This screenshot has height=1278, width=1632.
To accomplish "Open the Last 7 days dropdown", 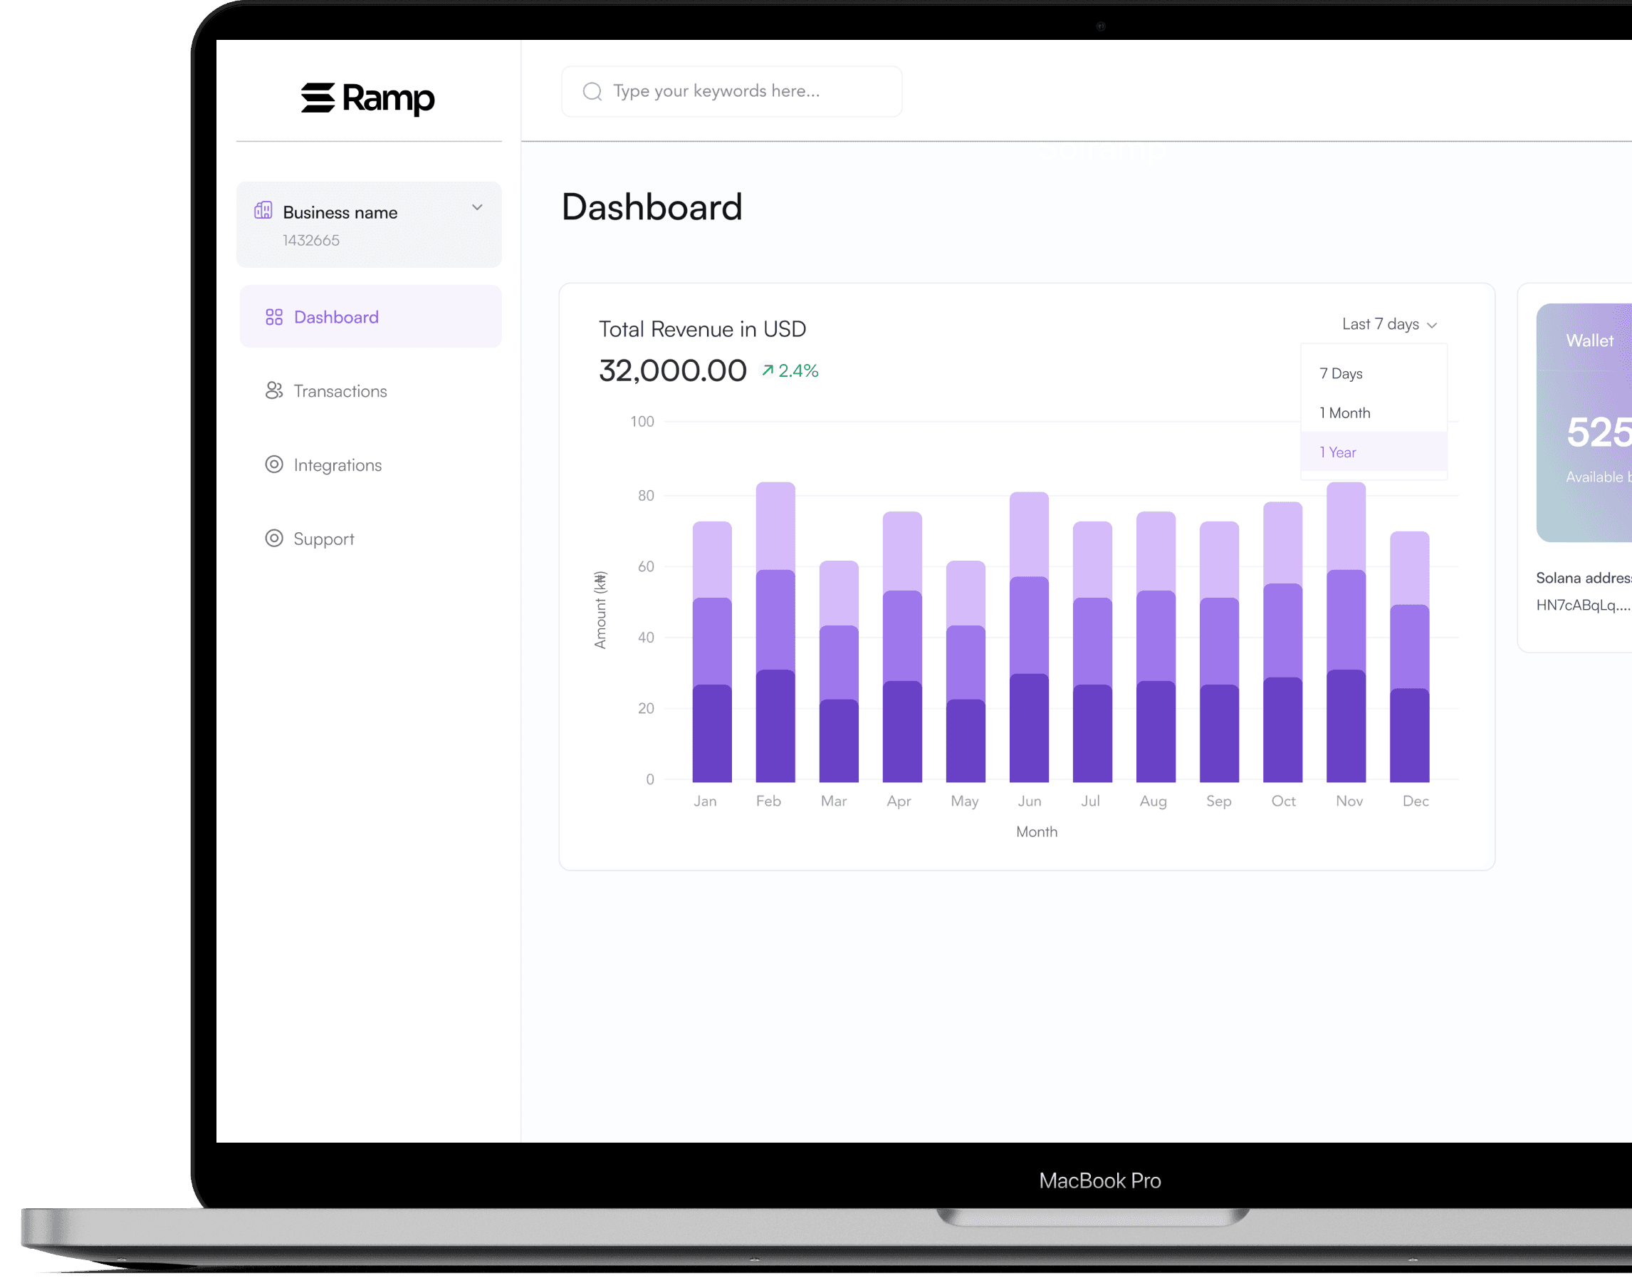I will [x=1389, y=325].
